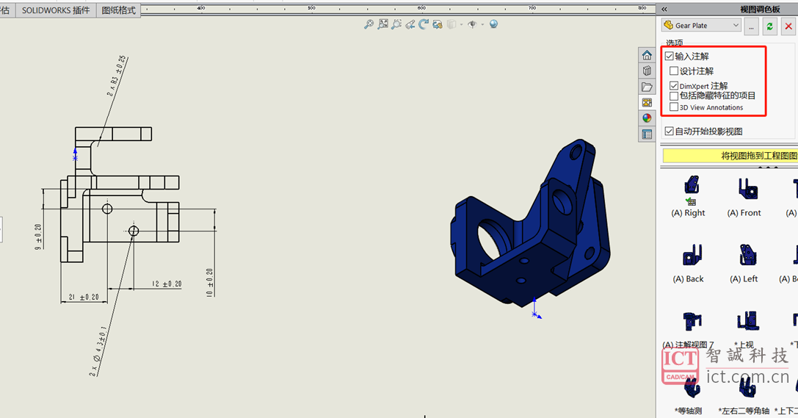This screenshot has height=418, width=798.
Task: Uncheck the 输入注解 checkbox
Action: [670, 56]
